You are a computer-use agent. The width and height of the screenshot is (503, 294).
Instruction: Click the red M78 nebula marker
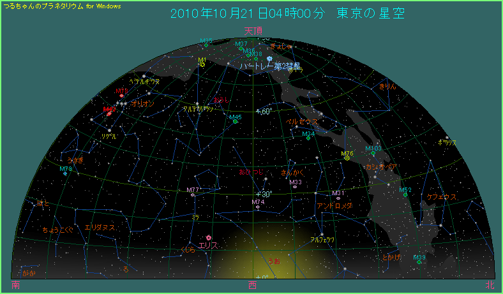coord(121,96)
